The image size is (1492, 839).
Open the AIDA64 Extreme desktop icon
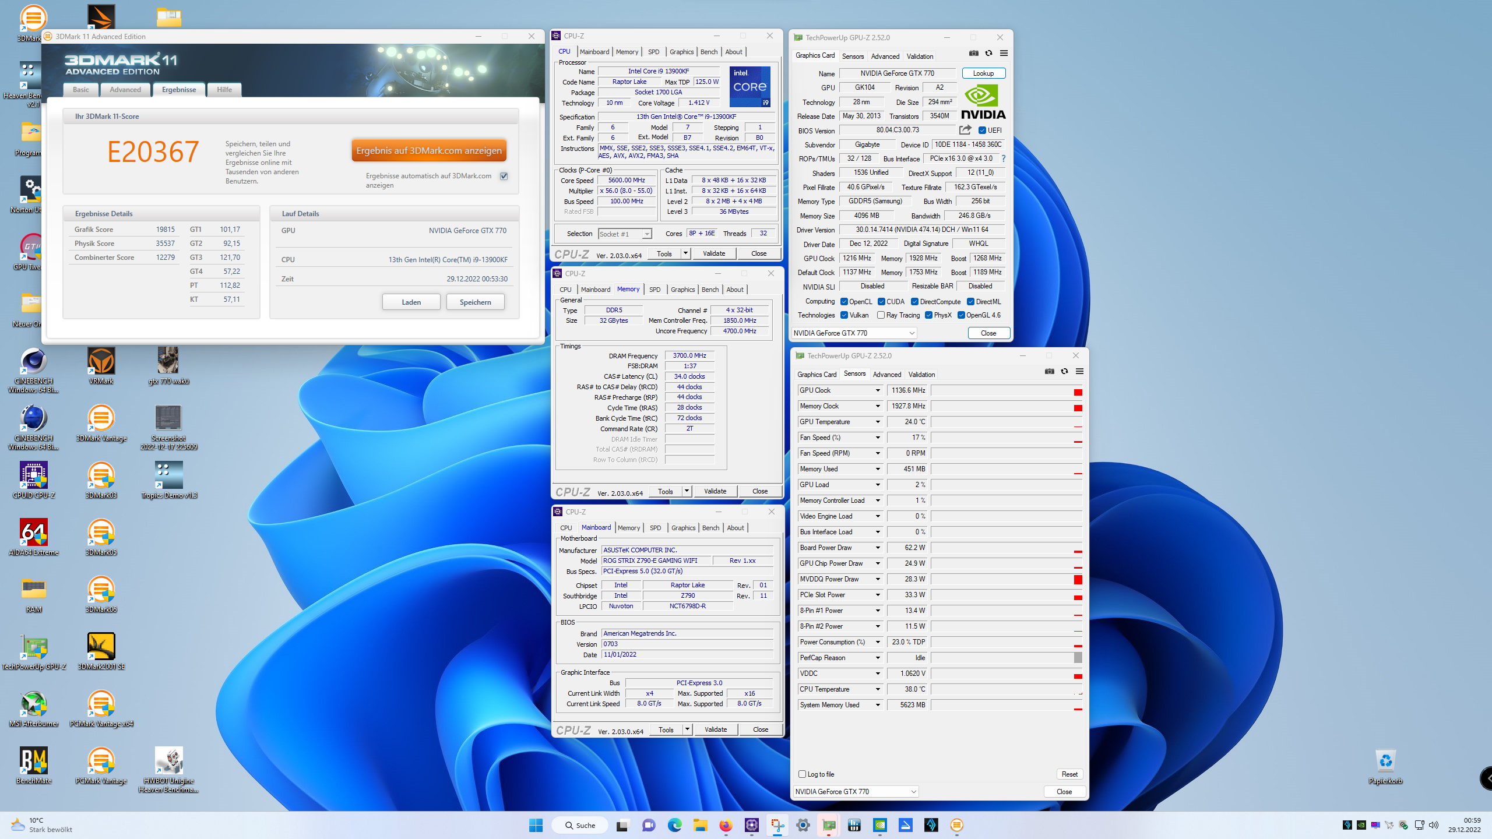click(34, 537)
